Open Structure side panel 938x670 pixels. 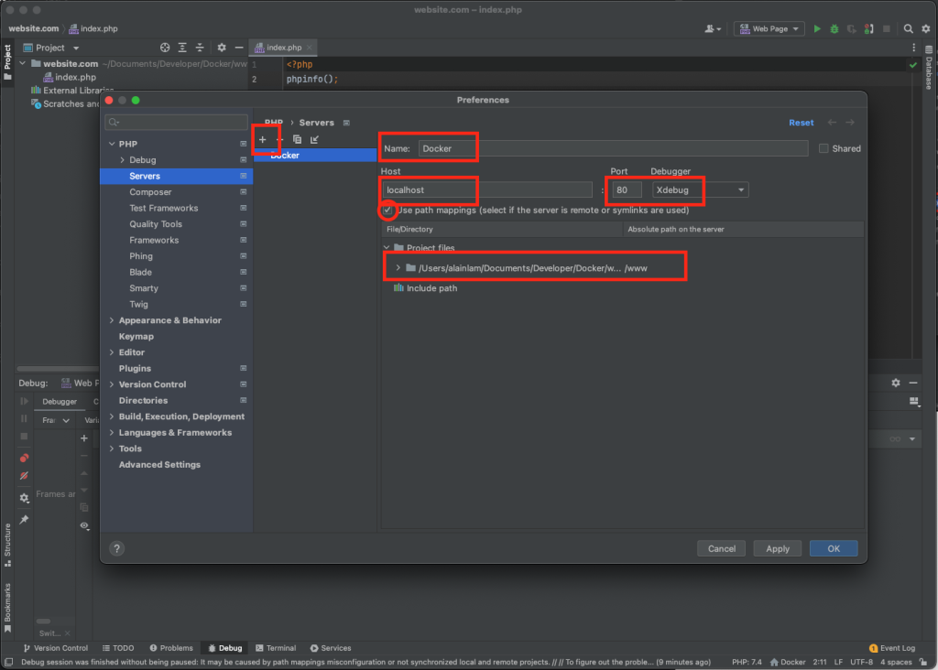7,546
